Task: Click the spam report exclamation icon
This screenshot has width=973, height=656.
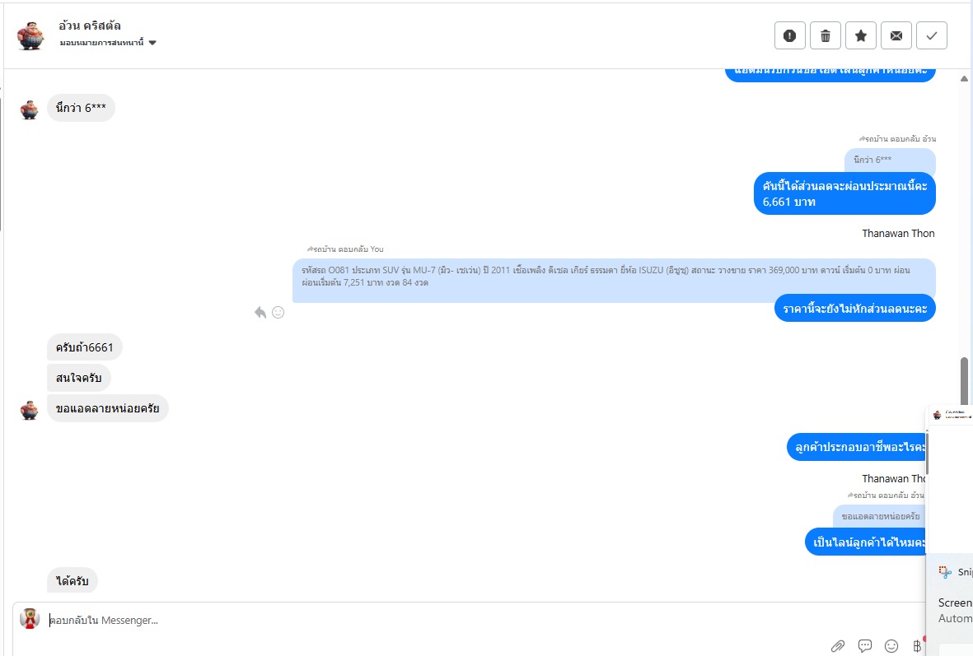Action: point(790,35)
